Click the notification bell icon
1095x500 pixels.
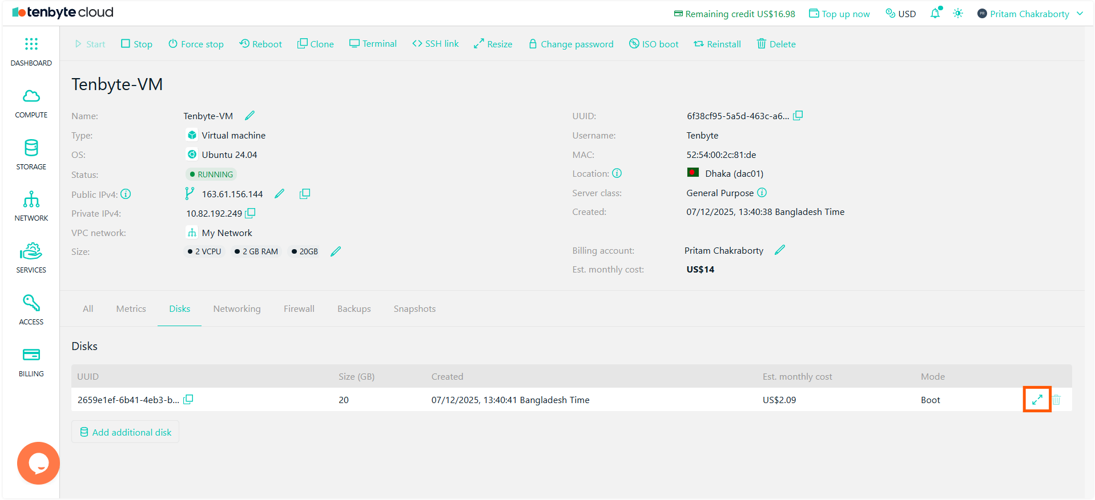pos(935,13)
